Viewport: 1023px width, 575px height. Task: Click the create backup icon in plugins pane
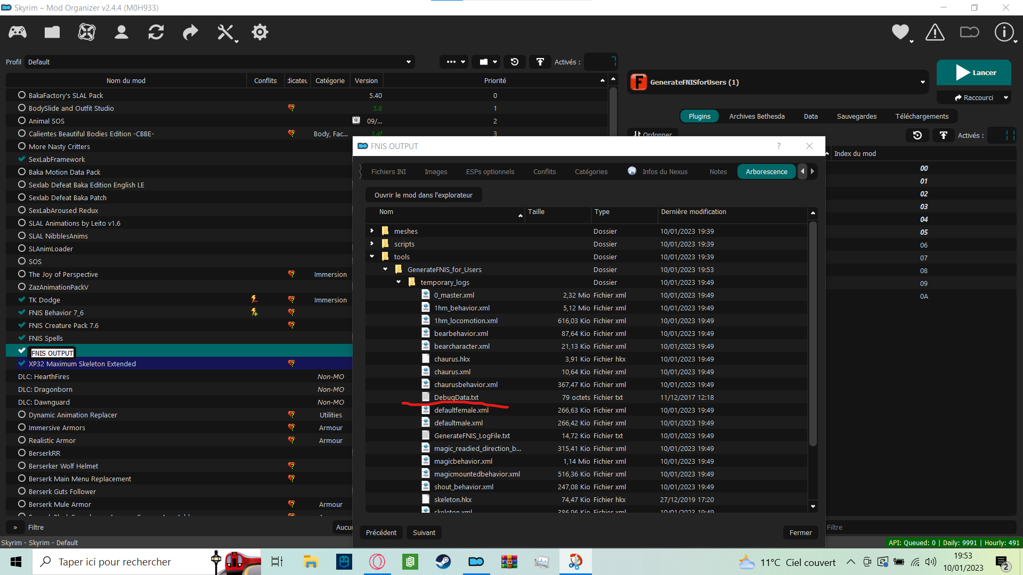click(944, 135)
